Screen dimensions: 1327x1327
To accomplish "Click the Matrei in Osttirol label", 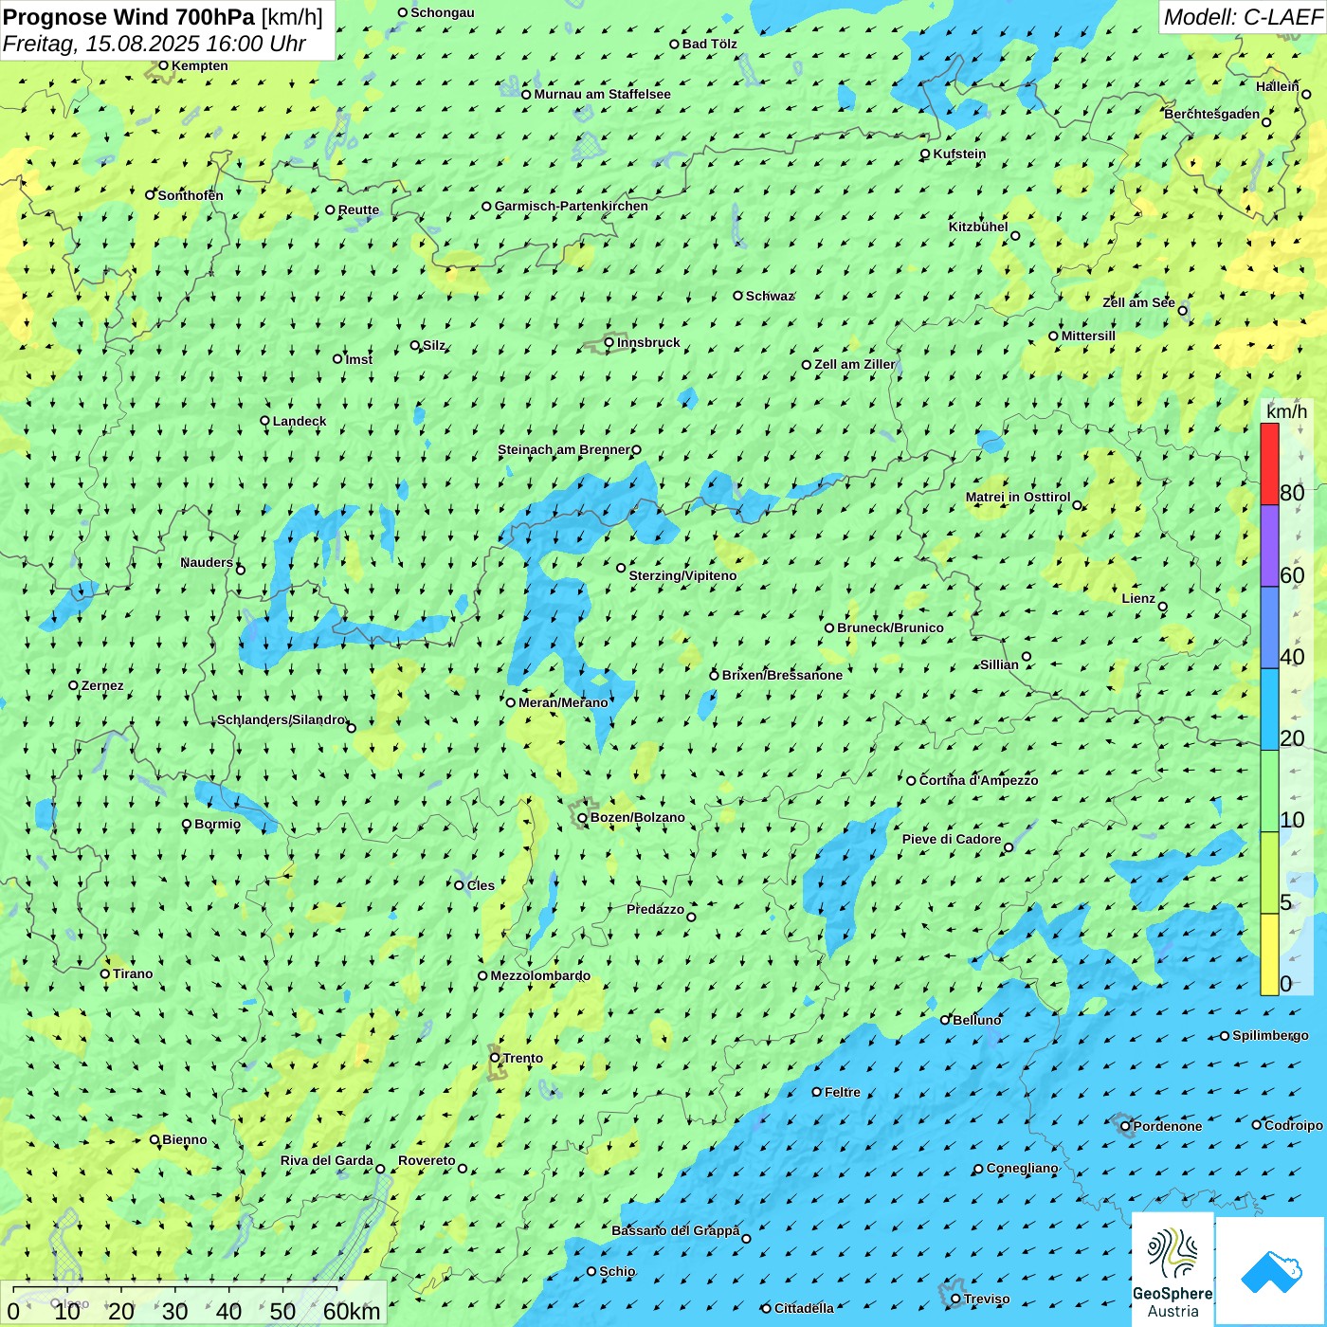I will point(1018,497).
